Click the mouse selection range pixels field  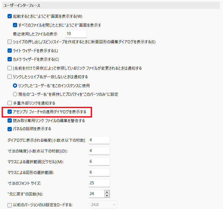[99, 161]
